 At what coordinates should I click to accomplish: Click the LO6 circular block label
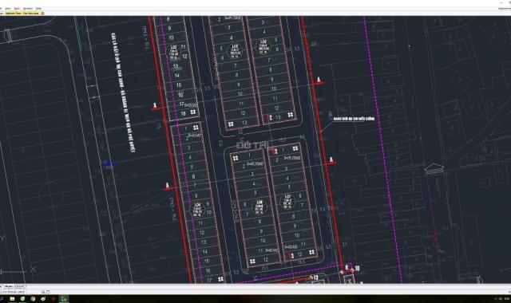[x=263, y=46]
